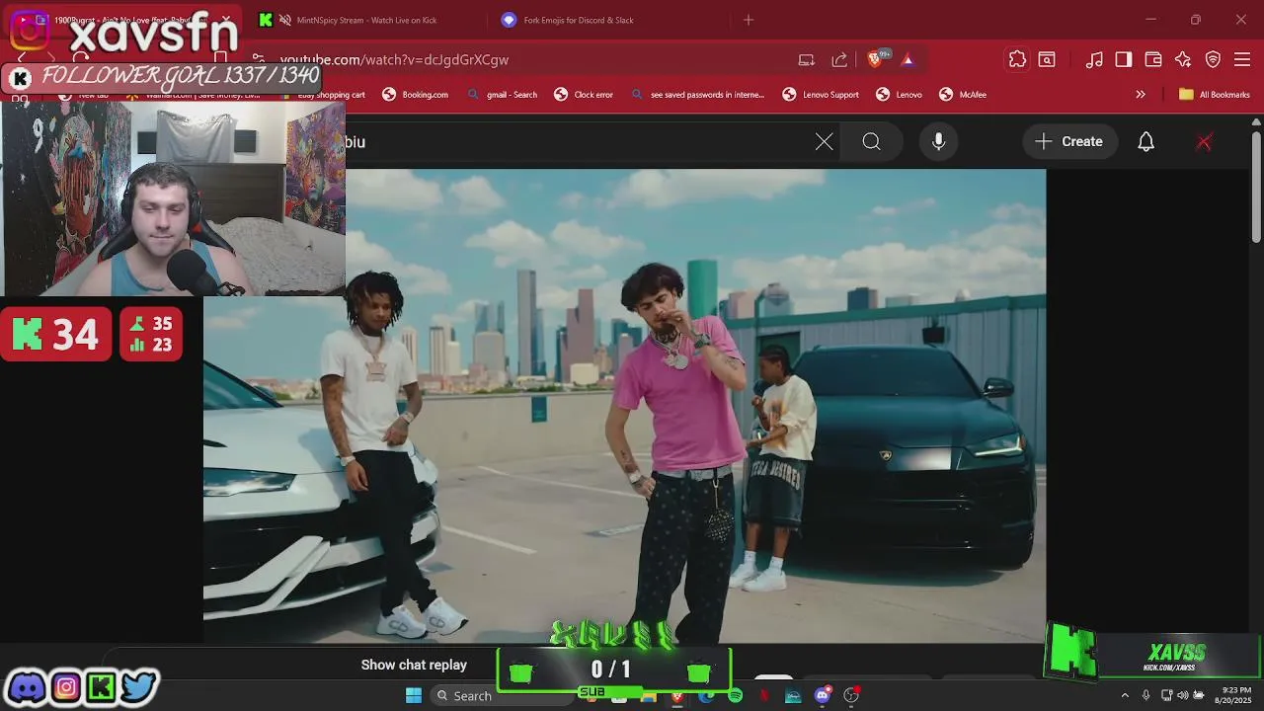Click the tab search icon in toolbar
This screenshot has height=711, width=1264.
coord(1047,59)
